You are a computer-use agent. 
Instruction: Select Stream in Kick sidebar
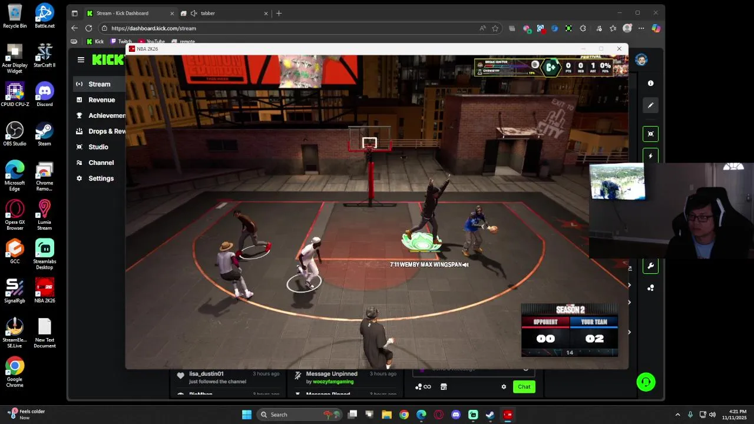[100, 84]
